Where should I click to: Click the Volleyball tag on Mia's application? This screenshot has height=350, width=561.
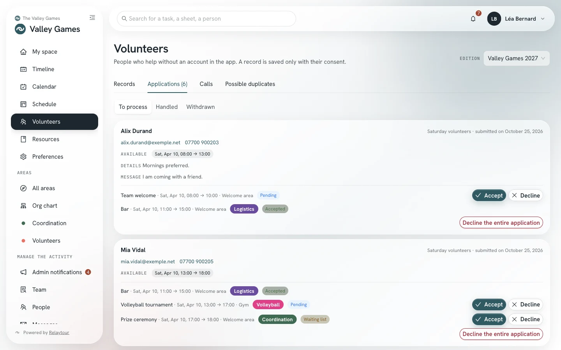268,305
